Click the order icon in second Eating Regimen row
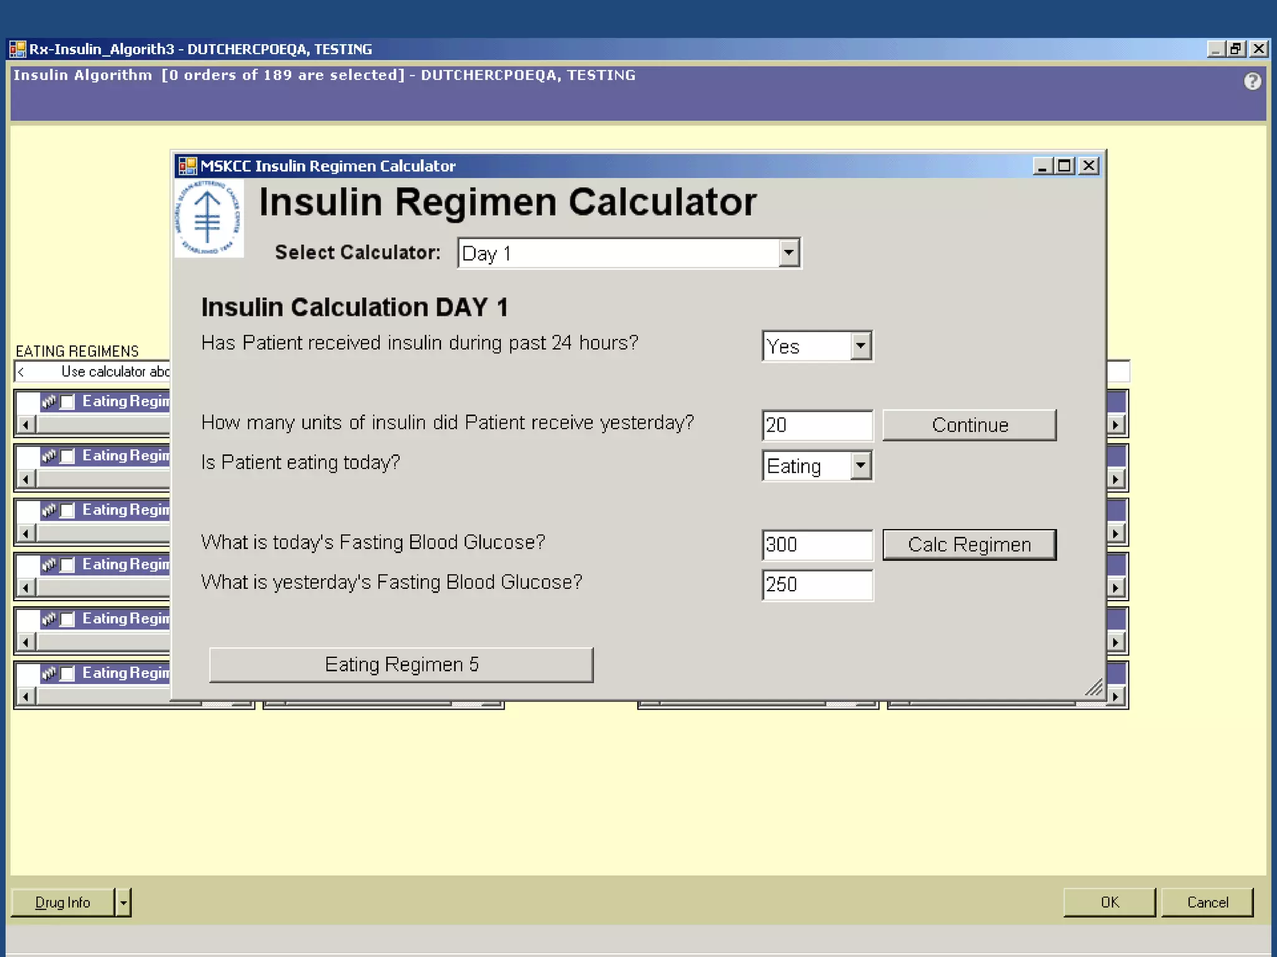This screenshot has width=1277, height=957. (49, 455)
